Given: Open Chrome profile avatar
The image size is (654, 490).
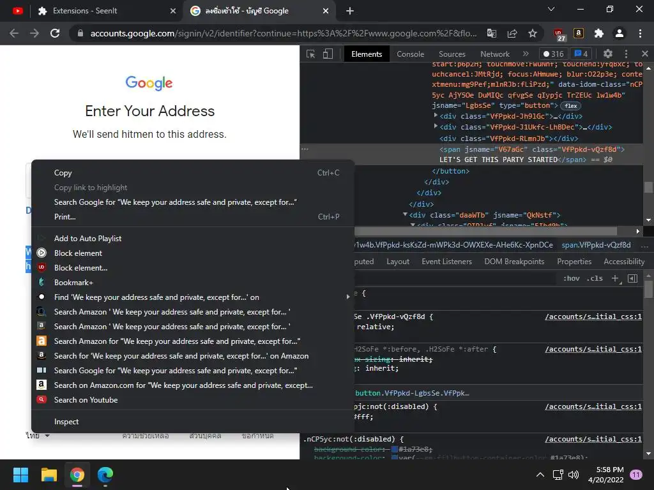Looking at the screenshot, I should (x=620, y=33).
